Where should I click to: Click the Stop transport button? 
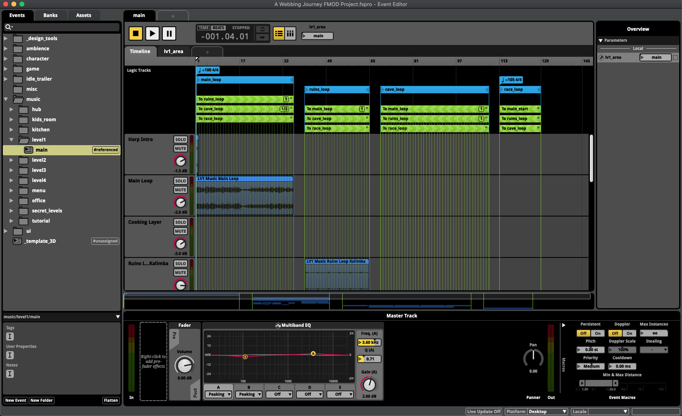pyautogui.click(x=136, y=33)
